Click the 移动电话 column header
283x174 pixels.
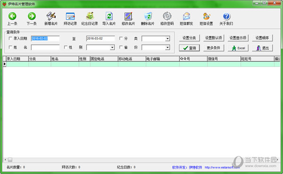click(x=132, y=59)
